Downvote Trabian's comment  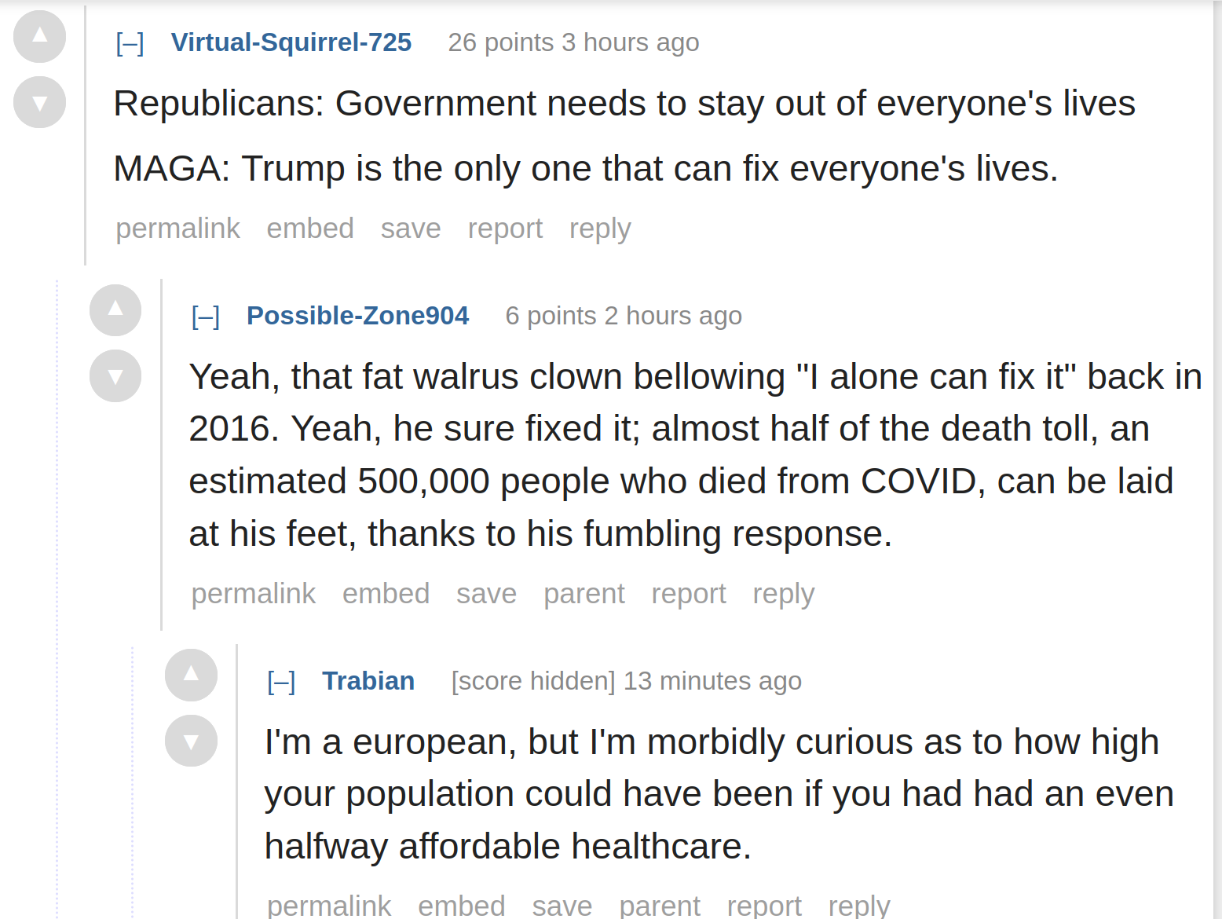(x=191, y=741)
